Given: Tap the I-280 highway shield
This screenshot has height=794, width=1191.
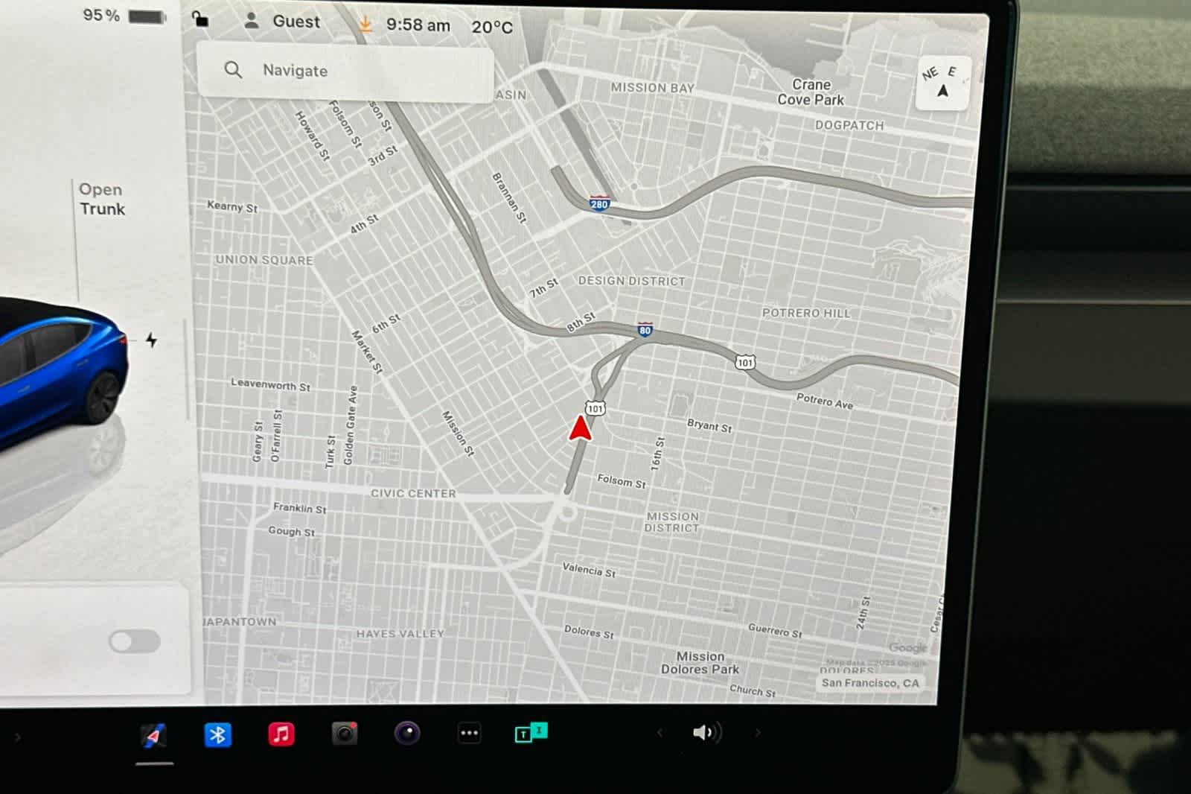Looking at the screenshot, I should tap(599, 203).
